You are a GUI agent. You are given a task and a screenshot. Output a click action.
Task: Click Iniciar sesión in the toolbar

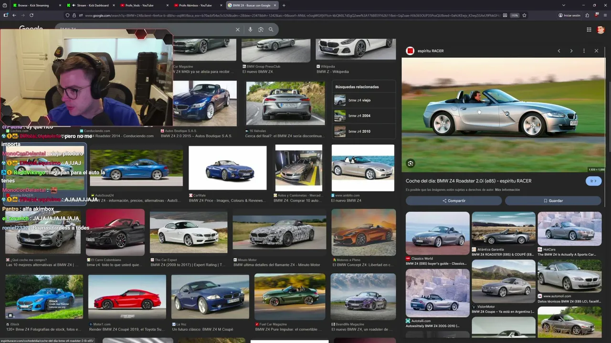569,15
